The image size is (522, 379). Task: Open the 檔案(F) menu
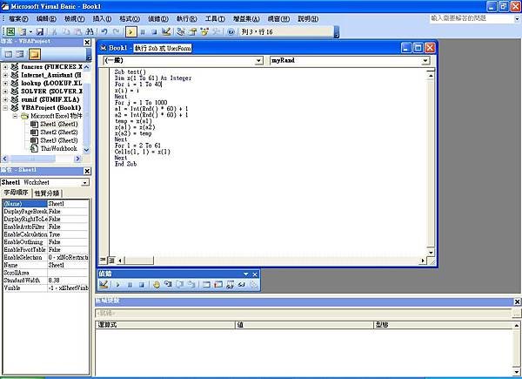click(x=18, y=19)
